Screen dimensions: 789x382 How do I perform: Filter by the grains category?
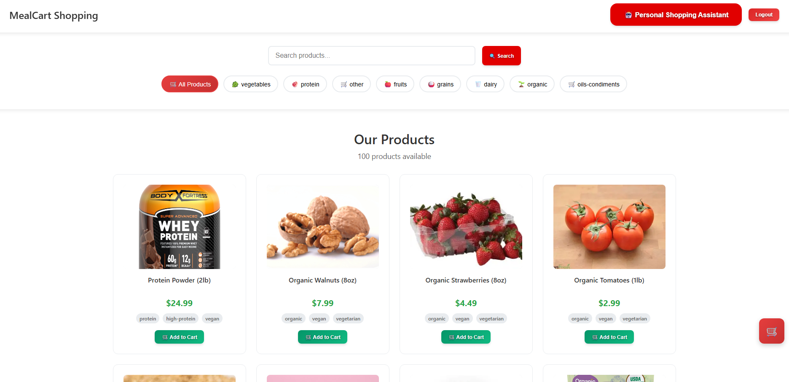[440, 84]
